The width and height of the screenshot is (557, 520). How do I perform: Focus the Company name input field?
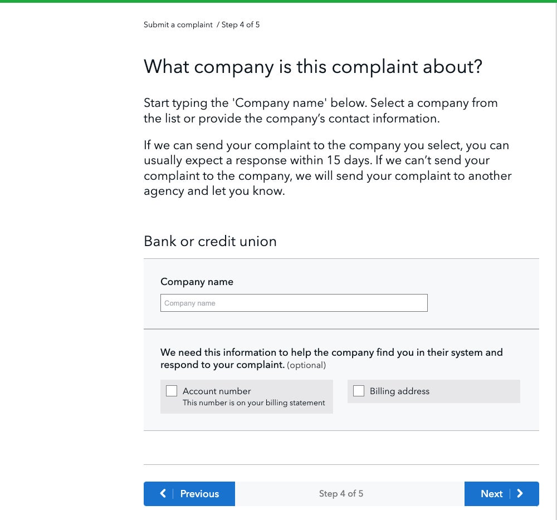pos(294,303)
